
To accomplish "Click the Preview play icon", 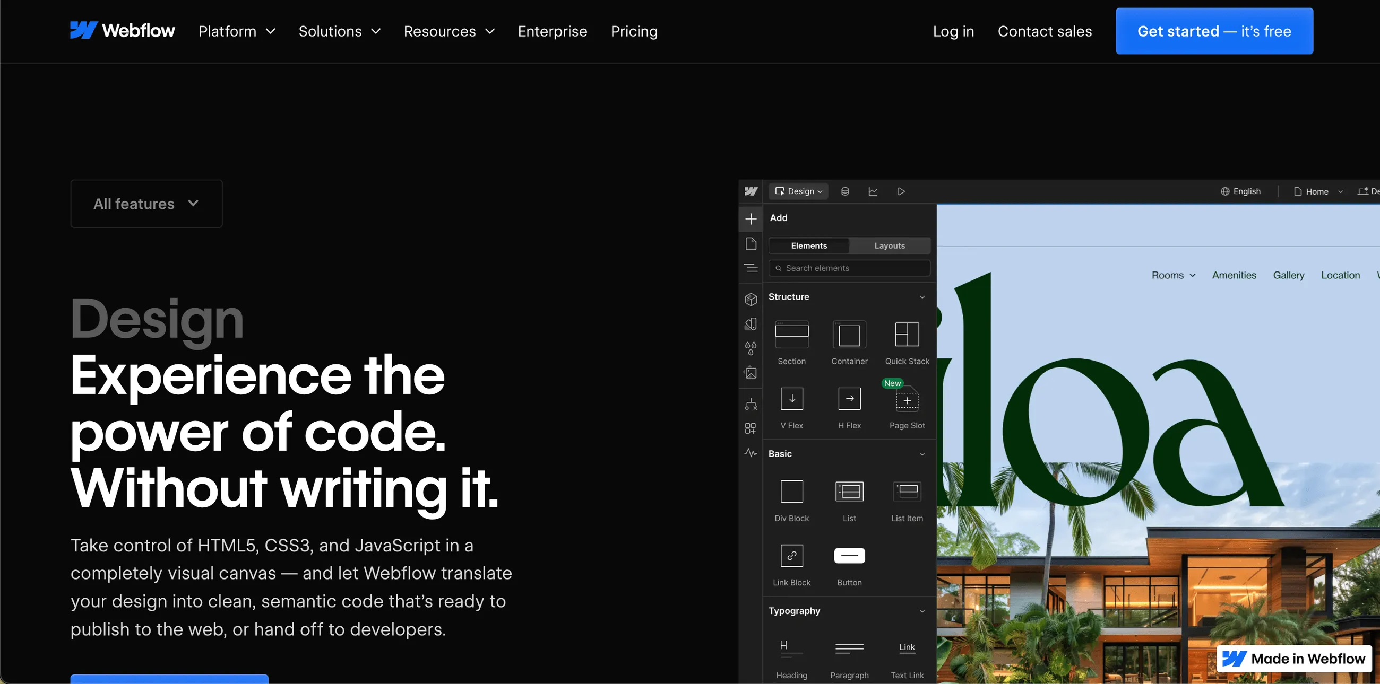I will point(901,191).
